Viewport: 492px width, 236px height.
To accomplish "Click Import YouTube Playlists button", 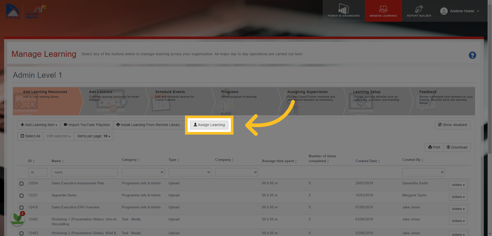I will (x=87, y=125).
